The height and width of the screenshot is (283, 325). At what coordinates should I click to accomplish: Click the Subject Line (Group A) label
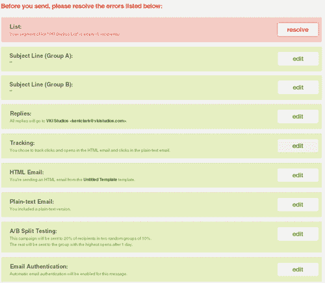[x=41, y=56]
